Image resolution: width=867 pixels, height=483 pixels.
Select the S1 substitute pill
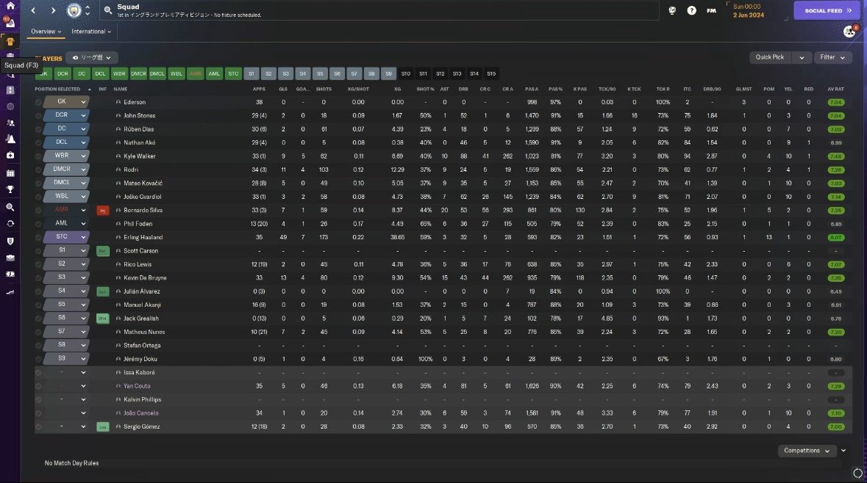(251, 73)
